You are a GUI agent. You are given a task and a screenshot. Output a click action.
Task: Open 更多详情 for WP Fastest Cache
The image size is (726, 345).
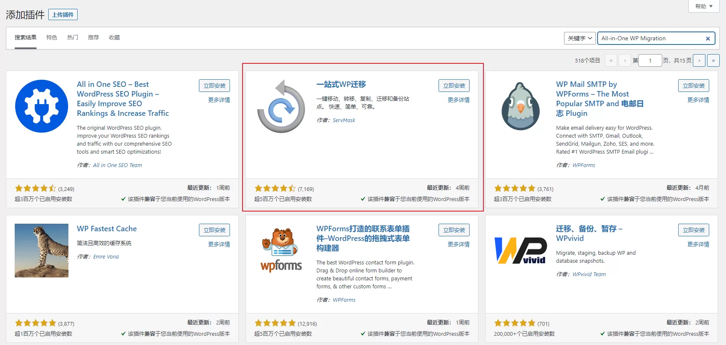[x=219, y=244]
